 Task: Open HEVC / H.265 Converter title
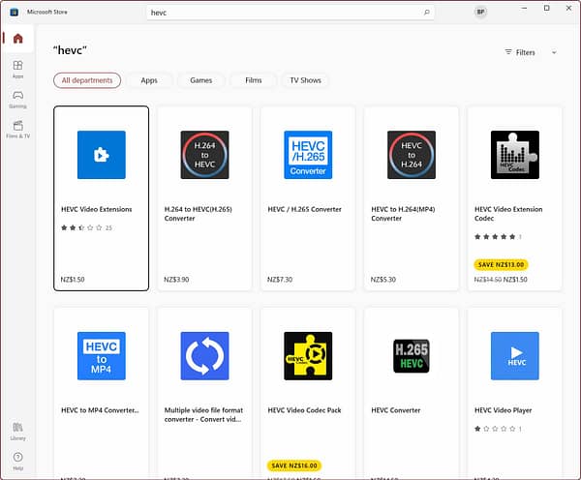pyautogui.click(x=304, y=209)
